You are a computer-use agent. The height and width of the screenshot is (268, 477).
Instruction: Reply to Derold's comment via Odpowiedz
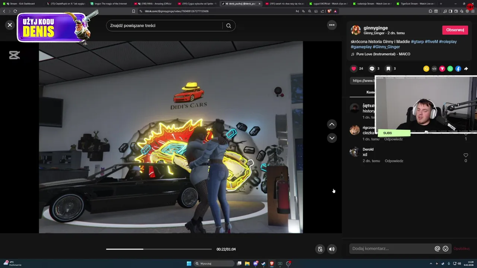coord(394,161)
